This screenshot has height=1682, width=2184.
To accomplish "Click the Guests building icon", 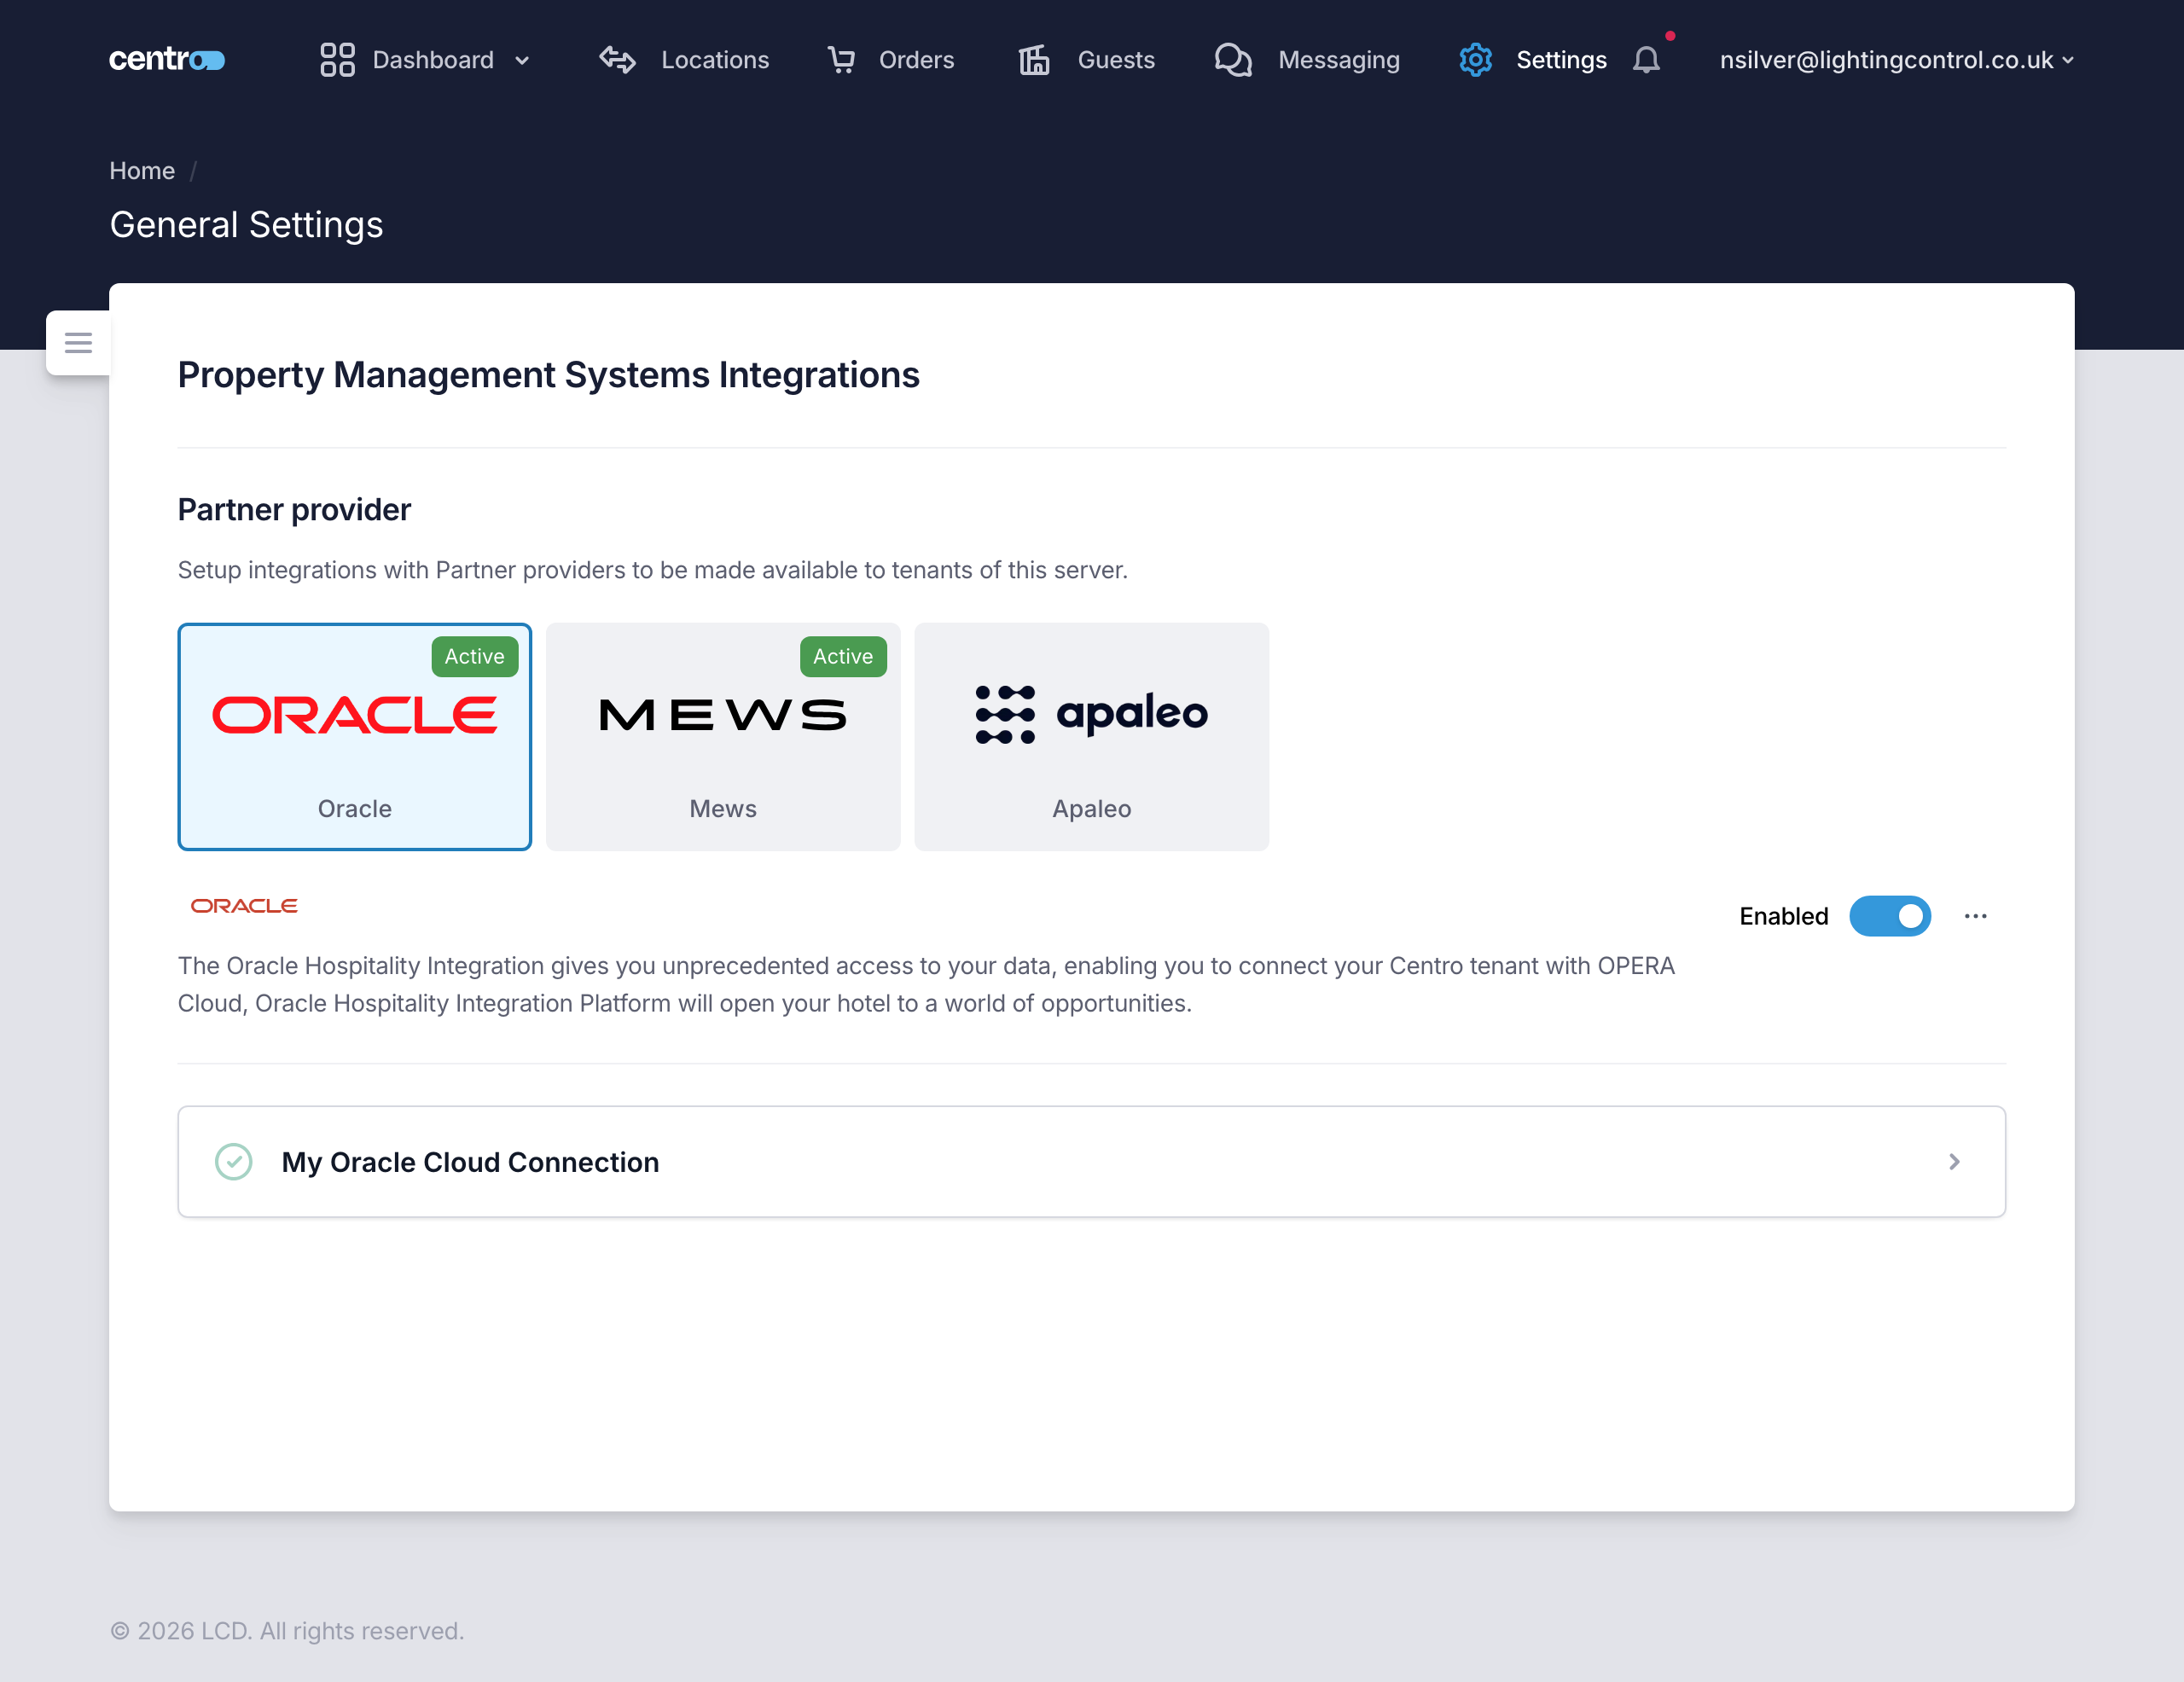I will [1034, 60].
